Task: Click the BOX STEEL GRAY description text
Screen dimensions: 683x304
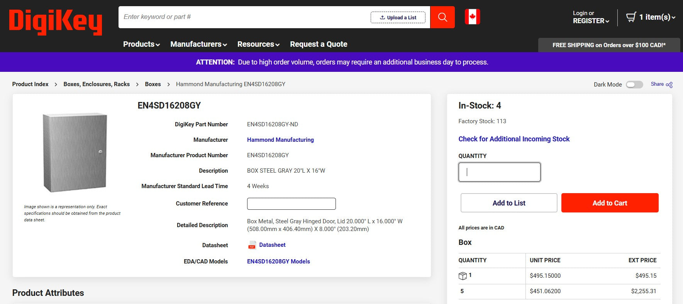Action: (286, 171)
